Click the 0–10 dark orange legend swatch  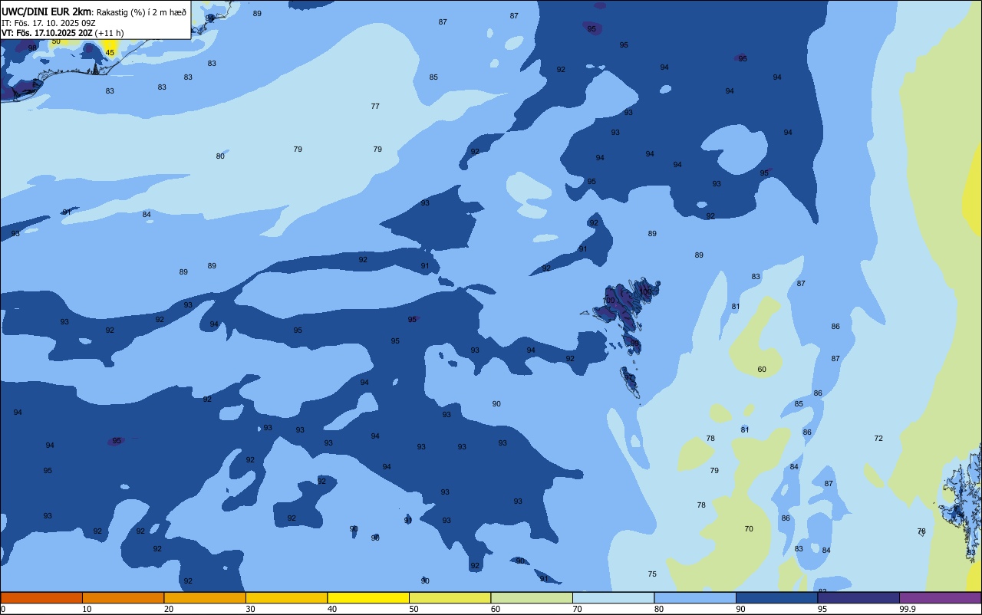(x=41, y=597)
